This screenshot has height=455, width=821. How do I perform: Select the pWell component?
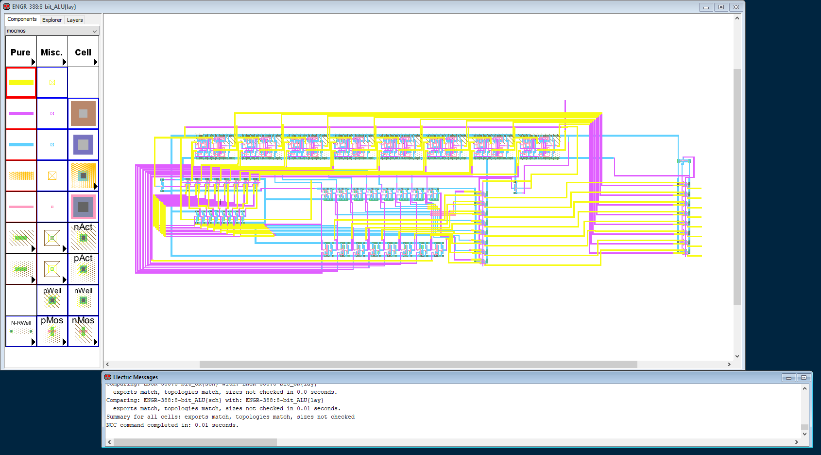click(52, 300)
